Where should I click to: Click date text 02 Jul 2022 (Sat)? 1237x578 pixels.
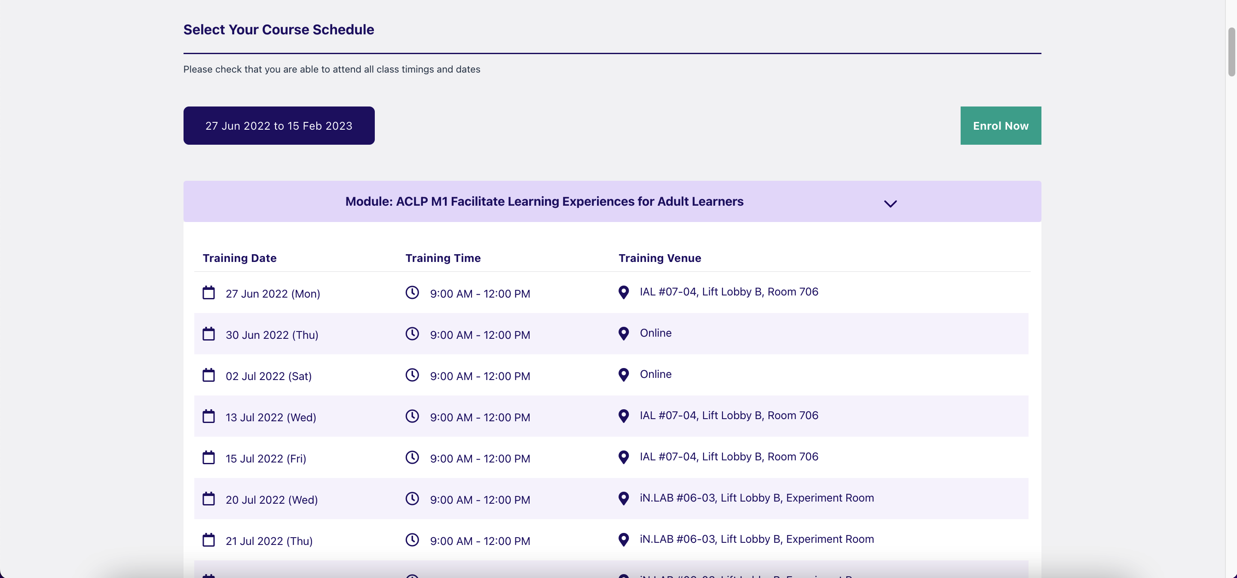tap(269, 376)
